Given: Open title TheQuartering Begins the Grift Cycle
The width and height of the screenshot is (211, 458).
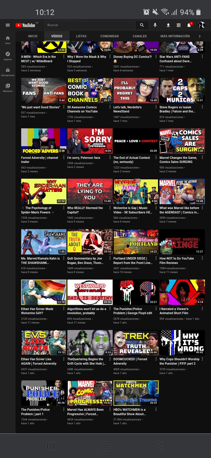Looking at the screenshot, I should point(86,361).
